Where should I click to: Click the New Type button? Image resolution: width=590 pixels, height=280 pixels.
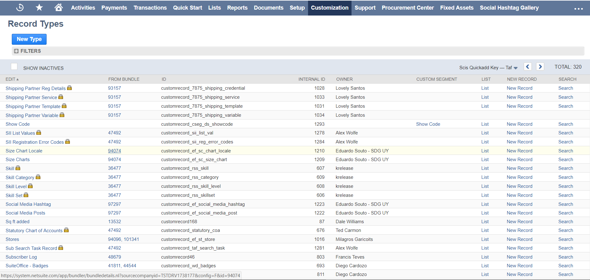(x=29, y=39)
